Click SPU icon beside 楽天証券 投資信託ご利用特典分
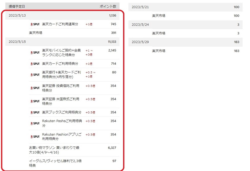This screenshot has height=171, width=250. pos(35,88)
